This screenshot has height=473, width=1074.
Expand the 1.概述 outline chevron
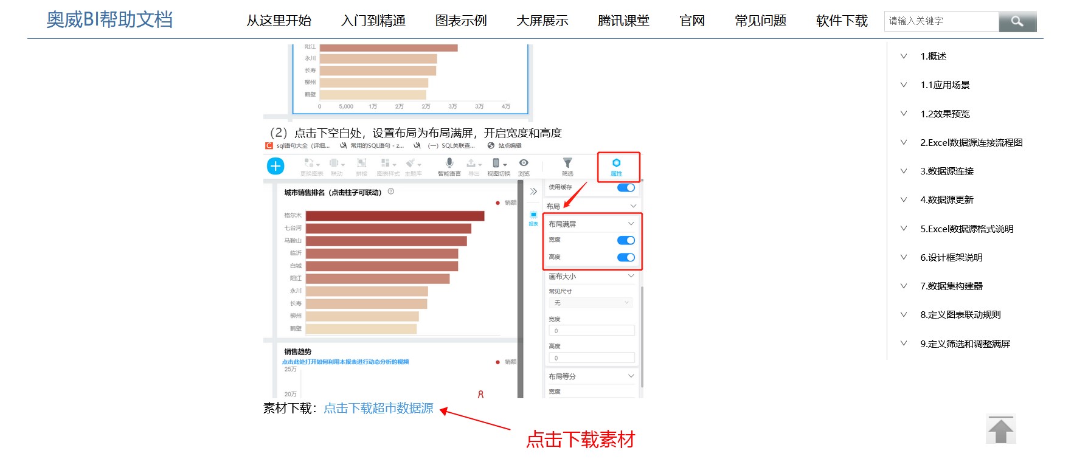click(904, 56)
